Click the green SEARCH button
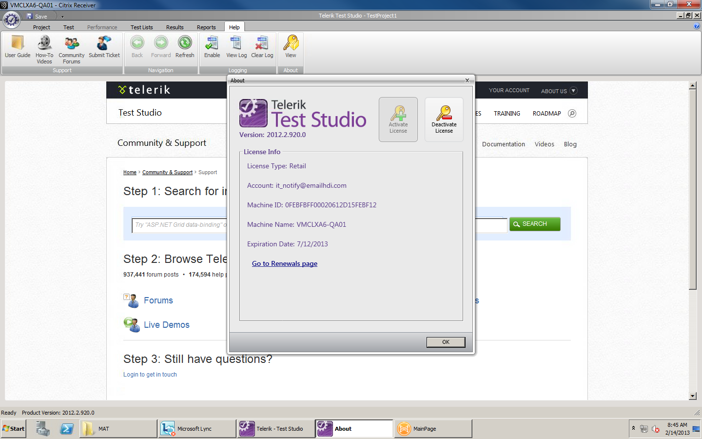702x439 pixels. click(534, 224)
